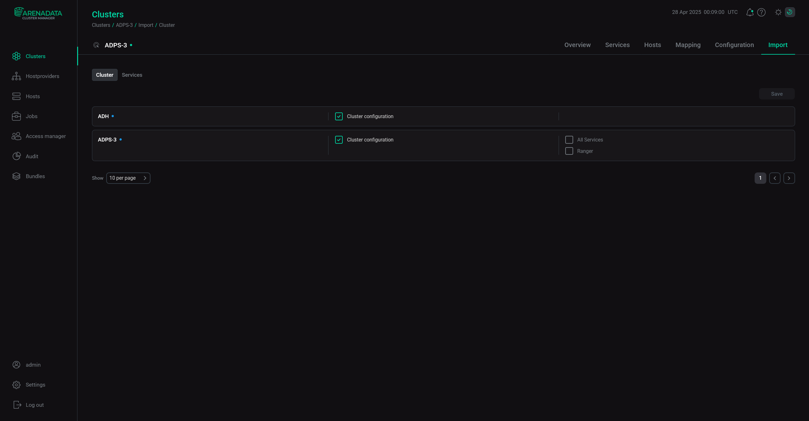Go to next page arrow

(x=789, y=178)
